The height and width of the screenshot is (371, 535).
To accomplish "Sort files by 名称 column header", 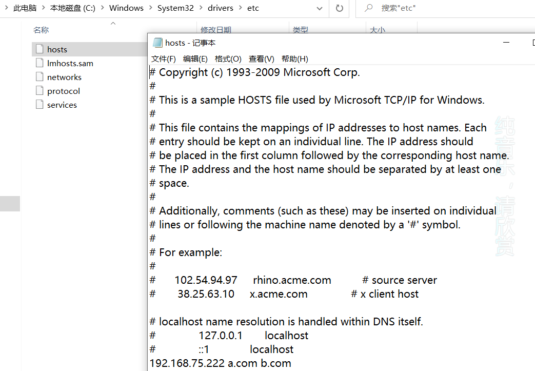I will point(41,30).
